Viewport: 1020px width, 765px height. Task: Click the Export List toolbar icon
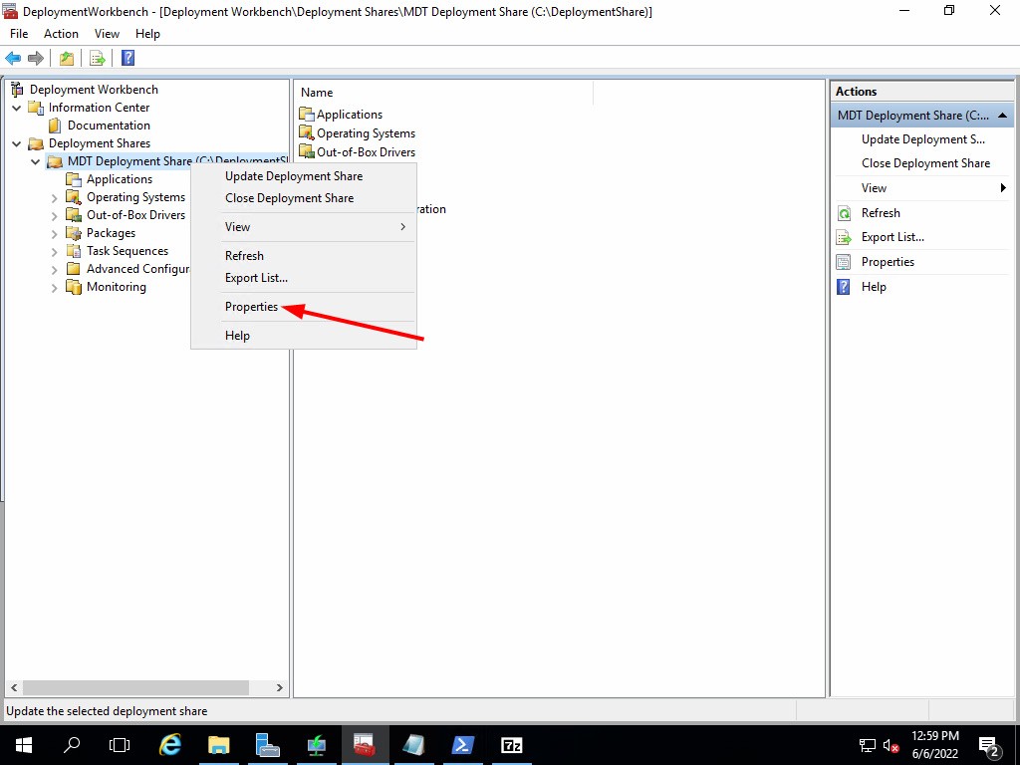pyautogui.click(x=98, y=58)
